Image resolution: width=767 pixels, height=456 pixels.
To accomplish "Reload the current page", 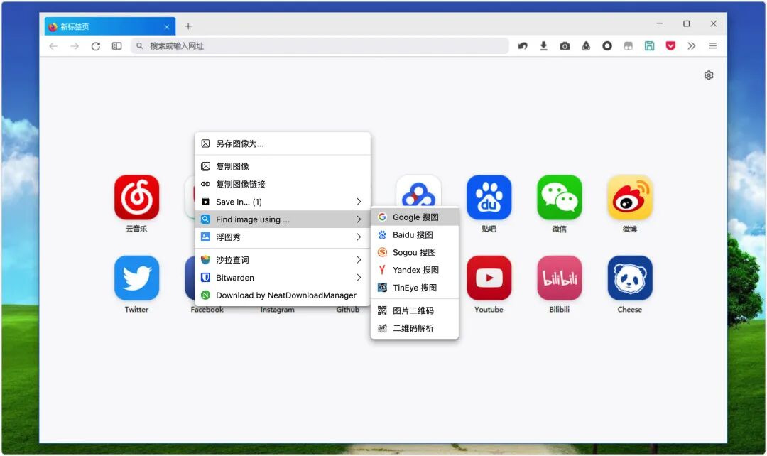I will pyautogui.click(x=95, y=46).
